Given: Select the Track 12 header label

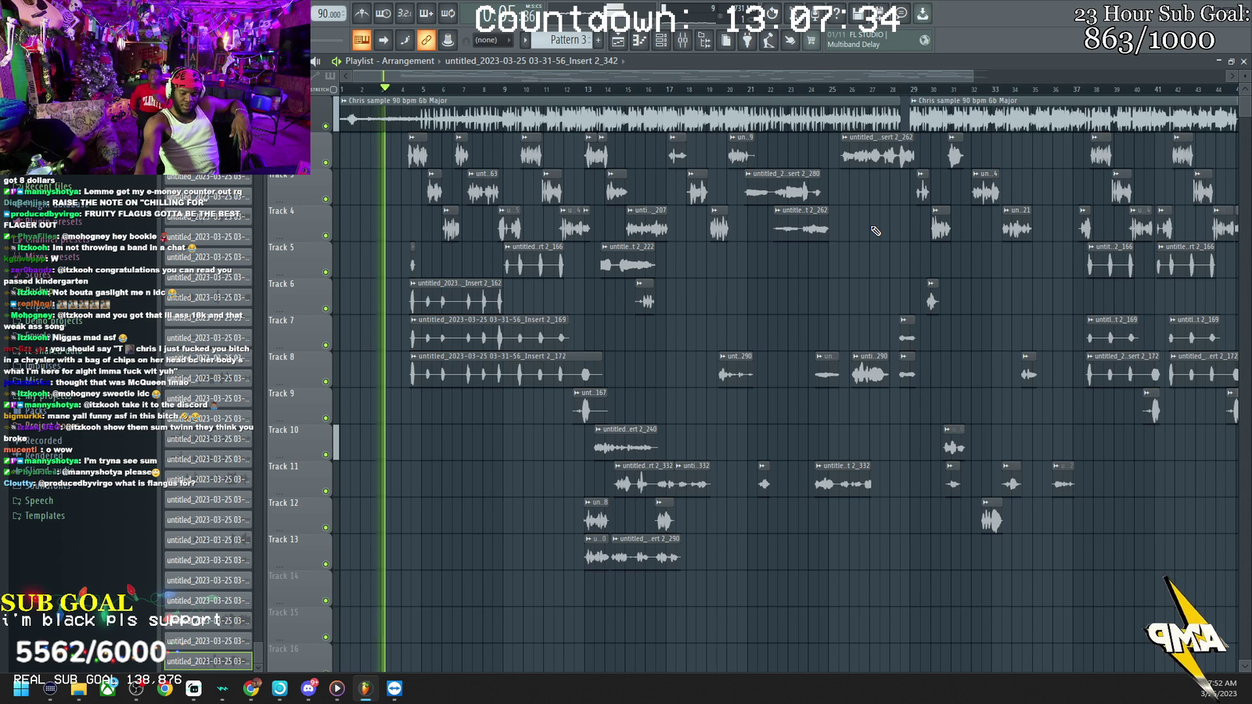Looking at the screenshot, I should tap(283, 503).
